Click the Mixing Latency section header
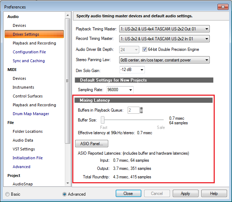232x202 pixels. click(144, 100)
